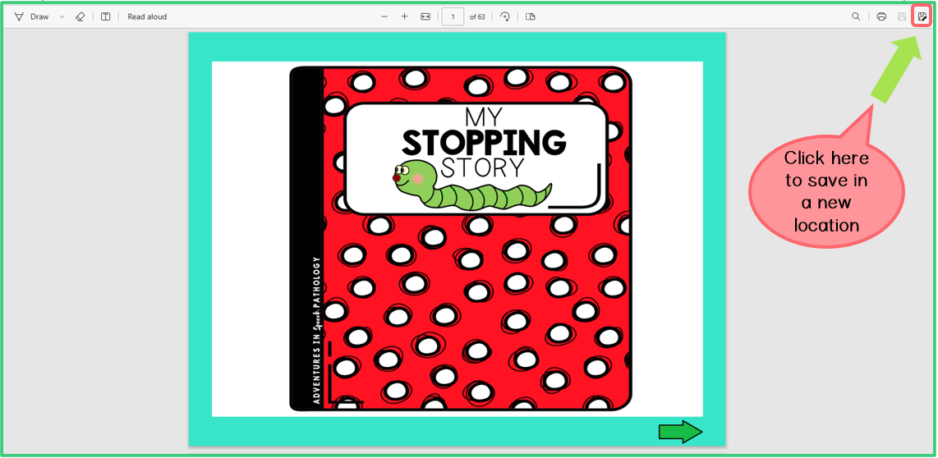Start Read aloud
938x458 pixels.
point(147,16)
